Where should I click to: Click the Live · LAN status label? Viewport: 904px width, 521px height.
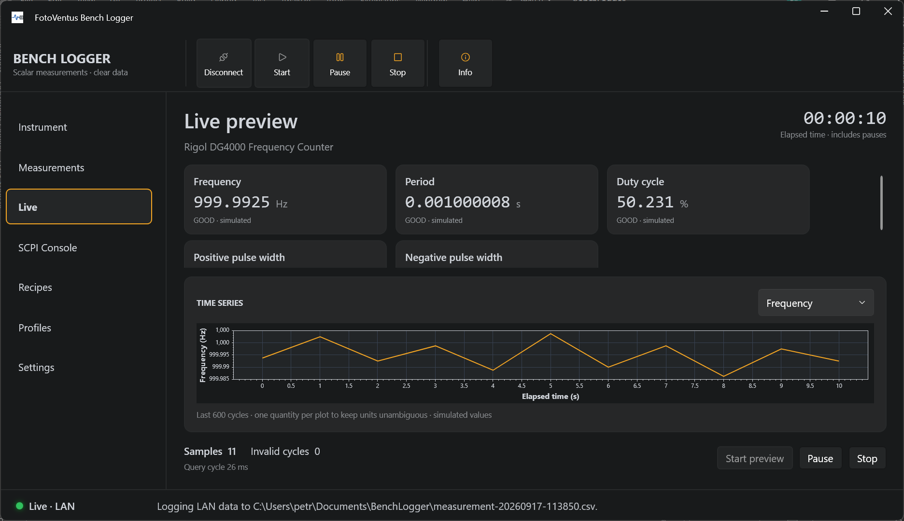click(x=52, y=507)
